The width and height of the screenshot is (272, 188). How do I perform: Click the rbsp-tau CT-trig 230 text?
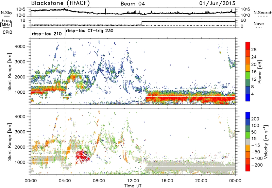tap(90, 31)
